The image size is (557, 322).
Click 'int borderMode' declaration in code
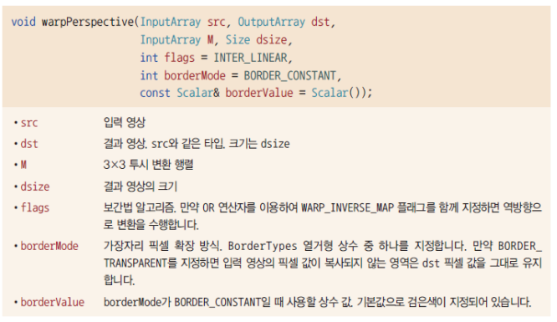tap(182, 75)
